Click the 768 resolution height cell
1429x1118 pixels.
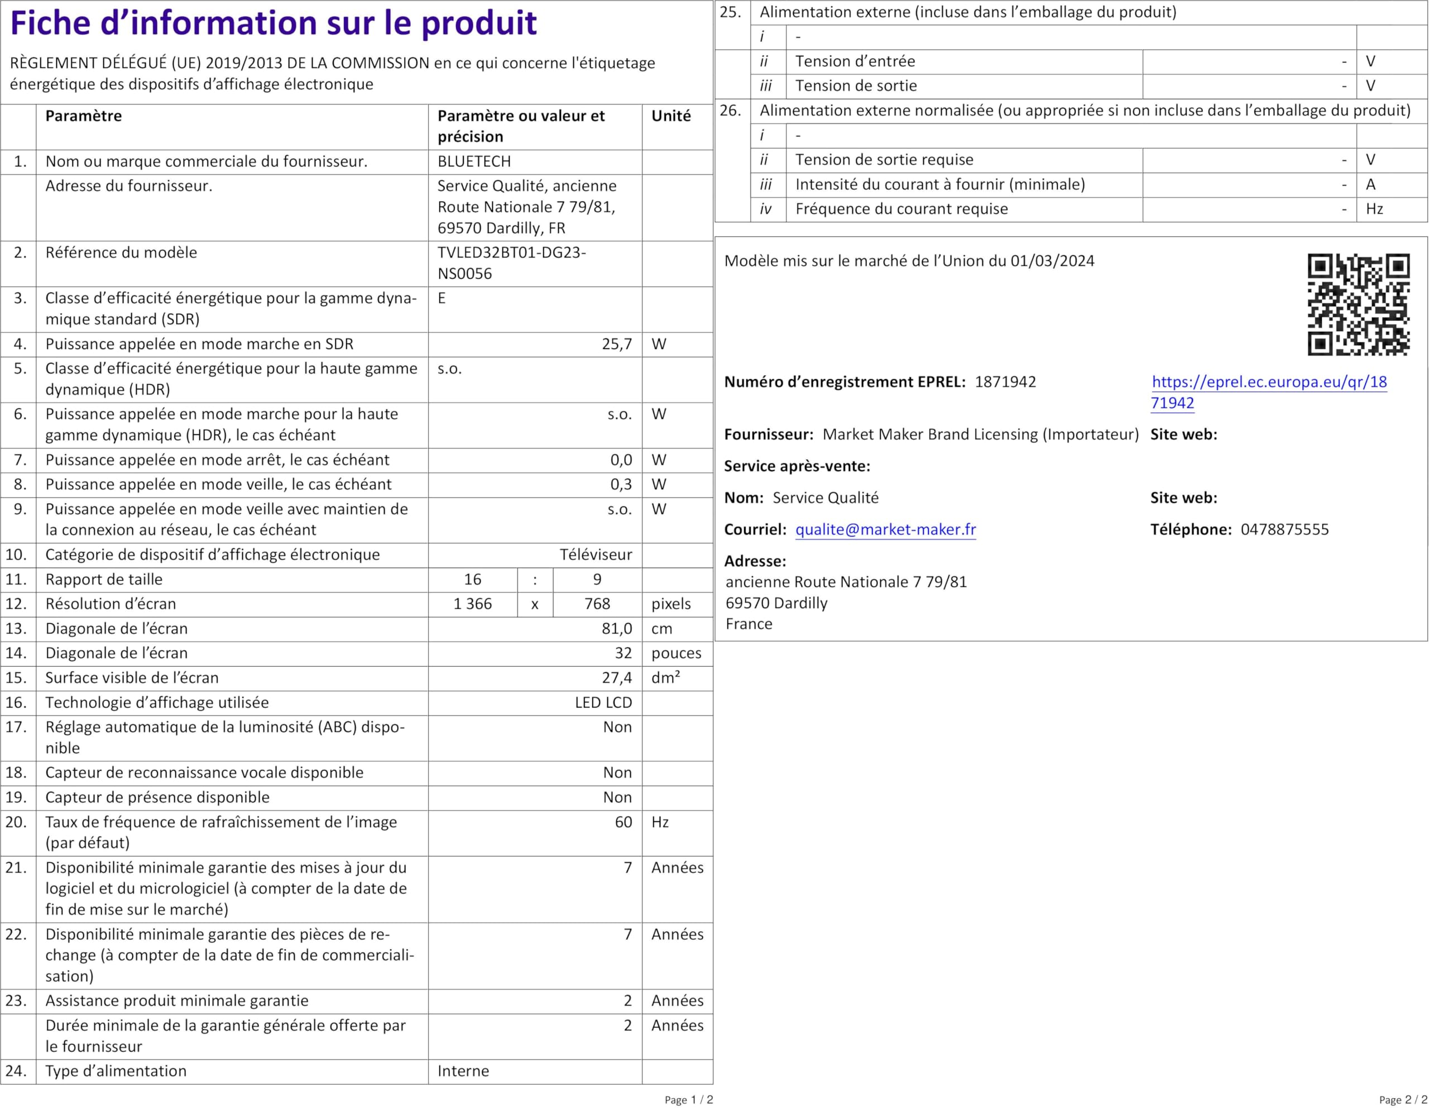pyautogui.click(x=597, y=604)
